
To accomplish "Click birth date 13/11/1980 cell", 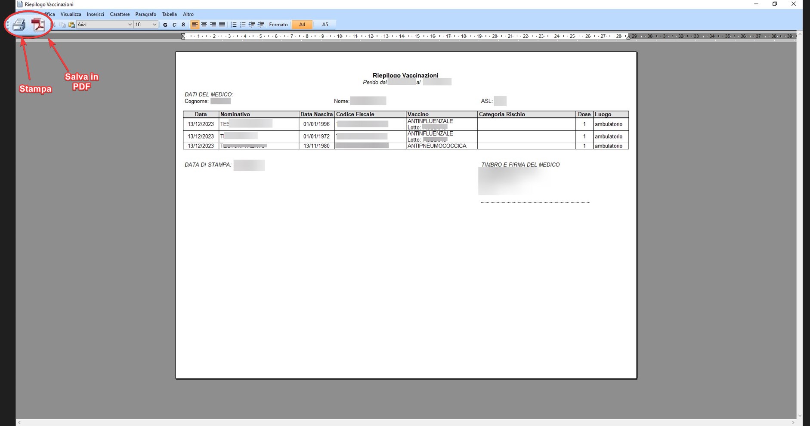I will (316, 146).
